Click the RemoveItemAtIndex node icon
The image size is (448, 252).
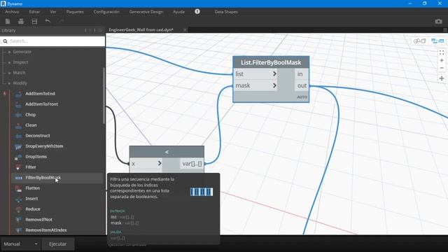pos(18,230)
